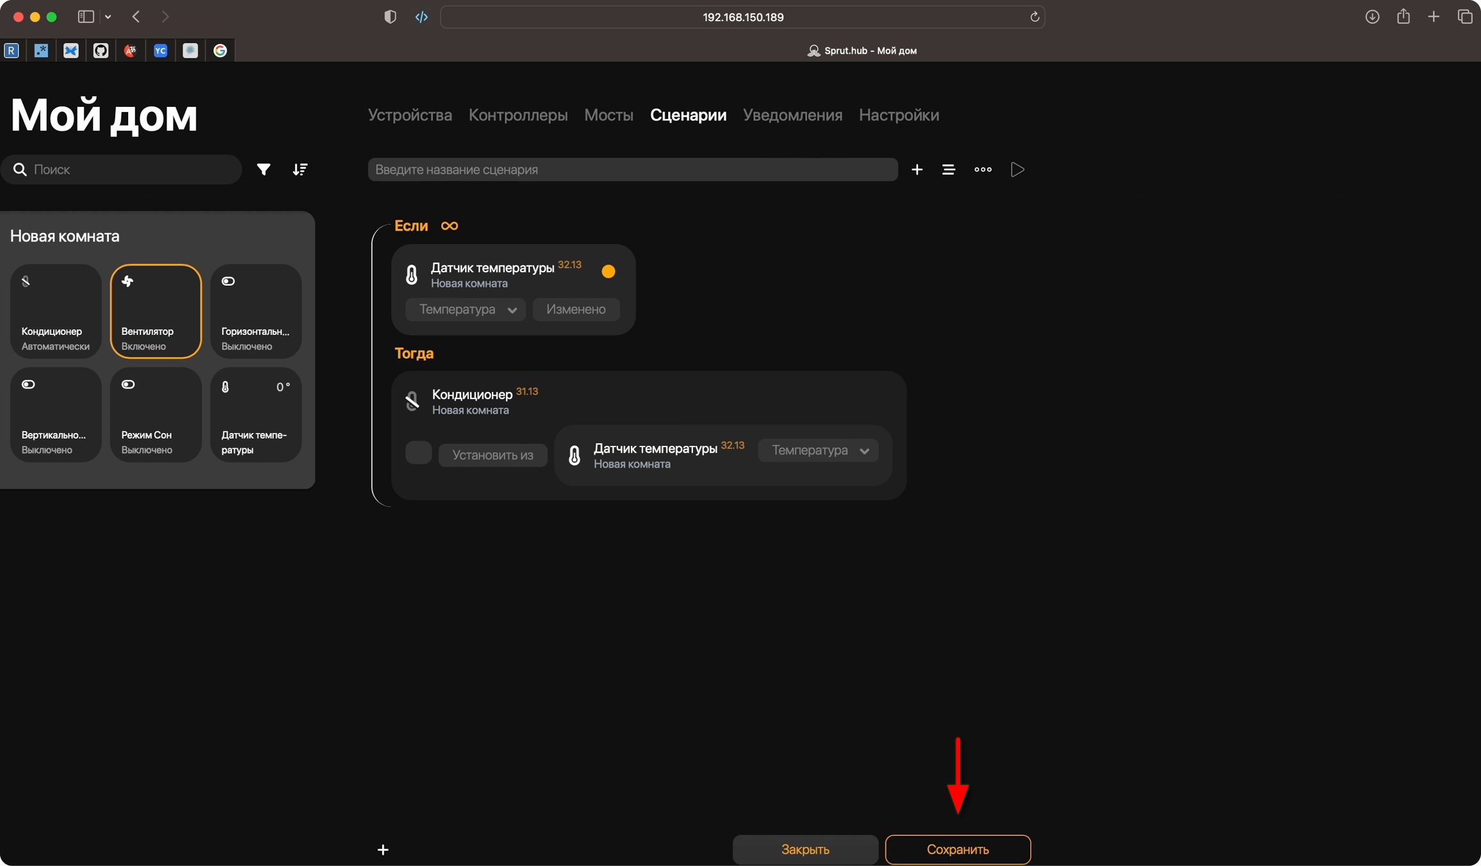Open the three-dots more options

click(983, 169)
